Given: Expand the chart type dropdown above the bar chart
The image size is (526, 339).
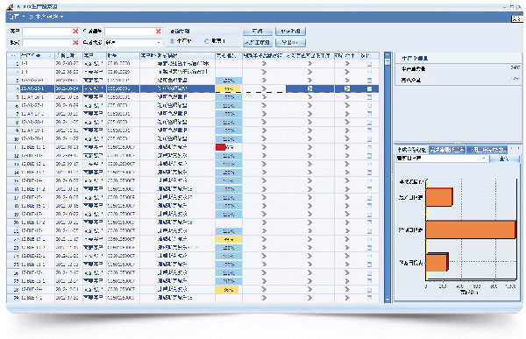Looking at the screenshot, I should click(442, 159).
